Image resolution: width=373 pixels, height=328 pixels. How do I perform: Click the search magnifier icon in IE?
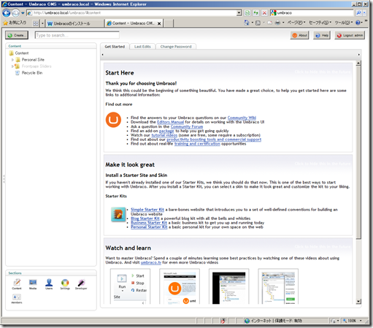click(358, 13)
